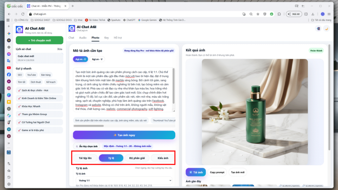
Task: Clear chat history with Xóa
Action: click(60, 49)
